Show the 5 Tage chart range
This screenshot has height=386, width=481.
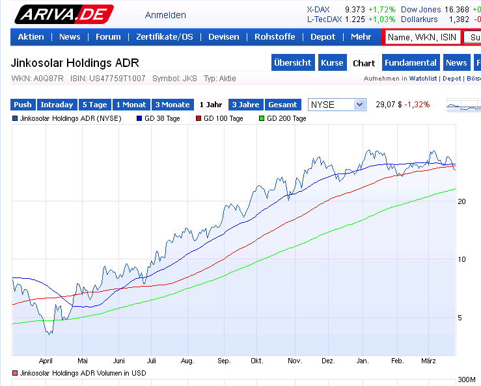click(95, 105)
